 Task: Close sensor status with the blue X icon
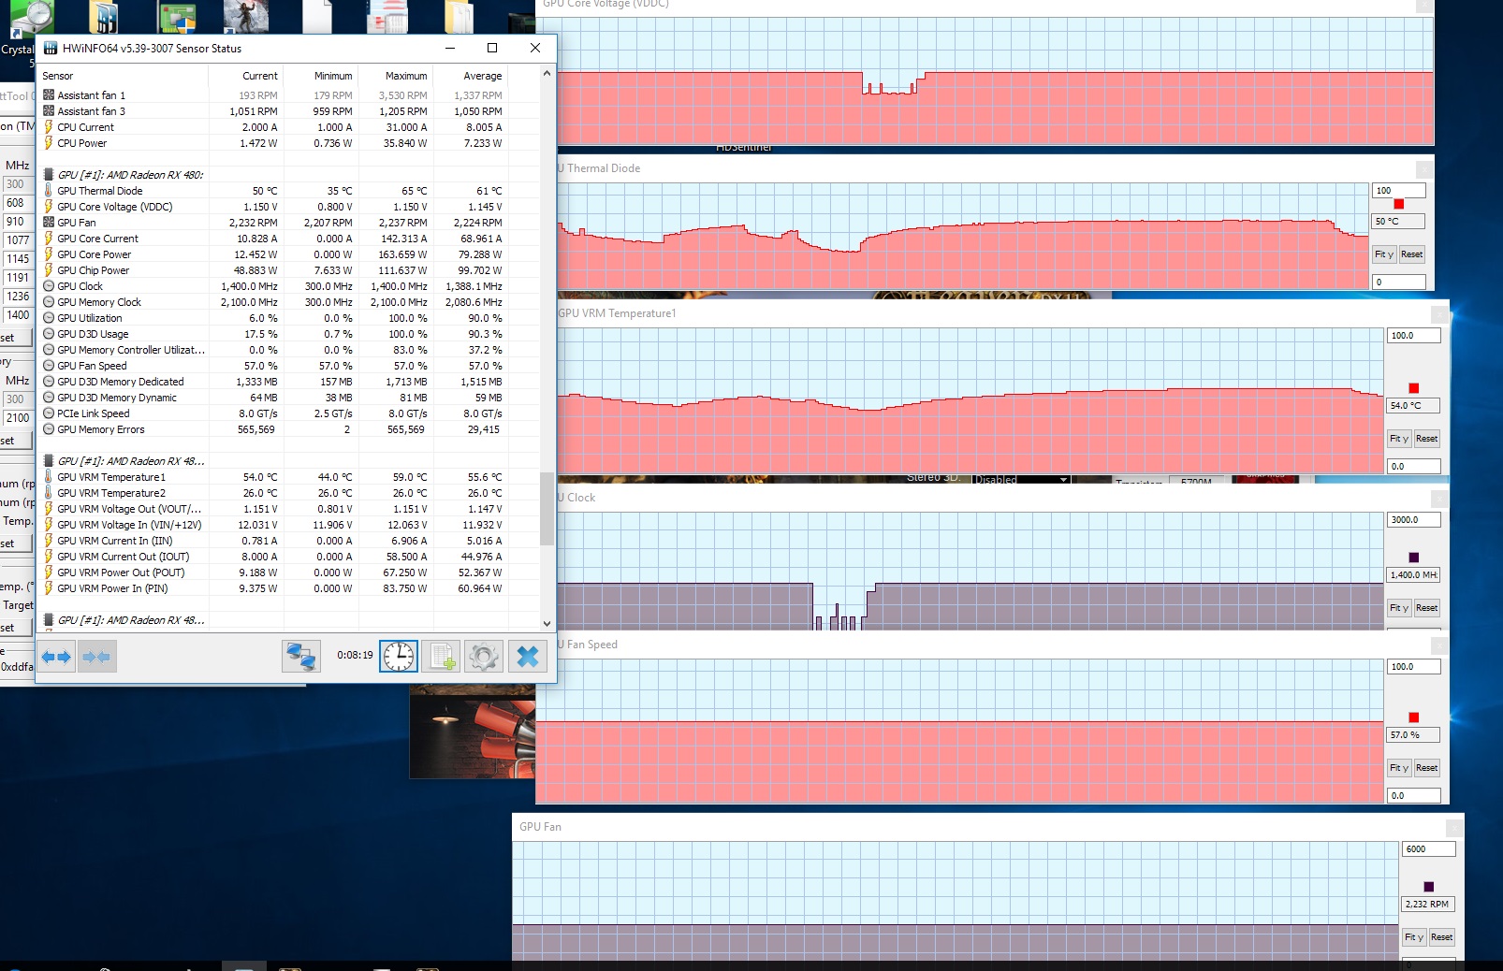click(x=528, y=657)
